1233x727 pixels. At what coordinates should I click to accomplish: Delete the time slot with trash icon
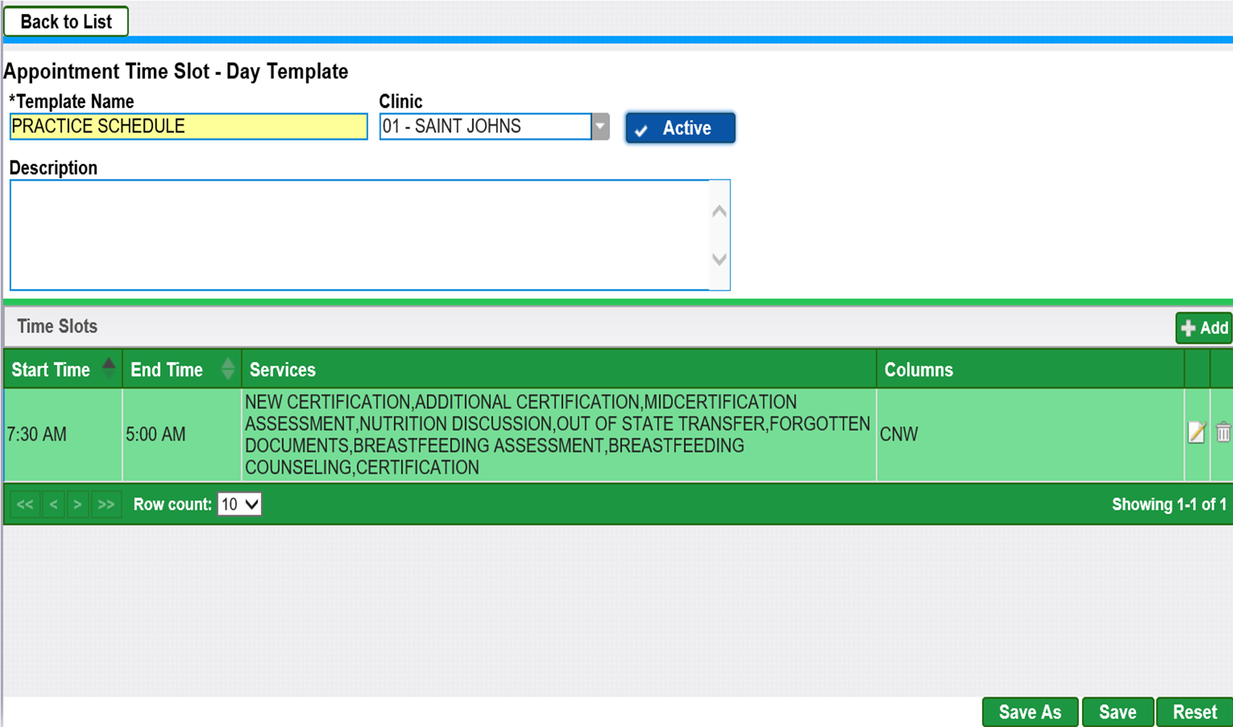(x=1223, y=433)
